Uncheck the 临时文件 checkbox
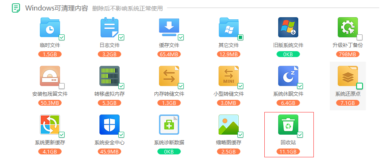This screenshot has height=159, width=386. pos(62,37)
